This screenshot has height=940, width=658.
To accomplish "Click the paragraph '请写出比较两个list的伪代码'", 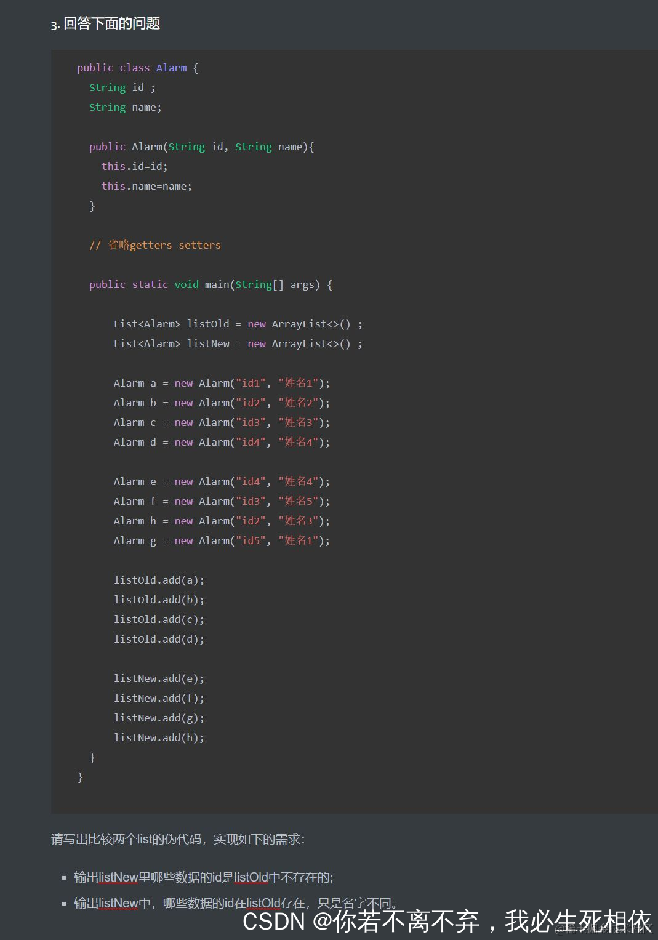I will click(178, 839).
